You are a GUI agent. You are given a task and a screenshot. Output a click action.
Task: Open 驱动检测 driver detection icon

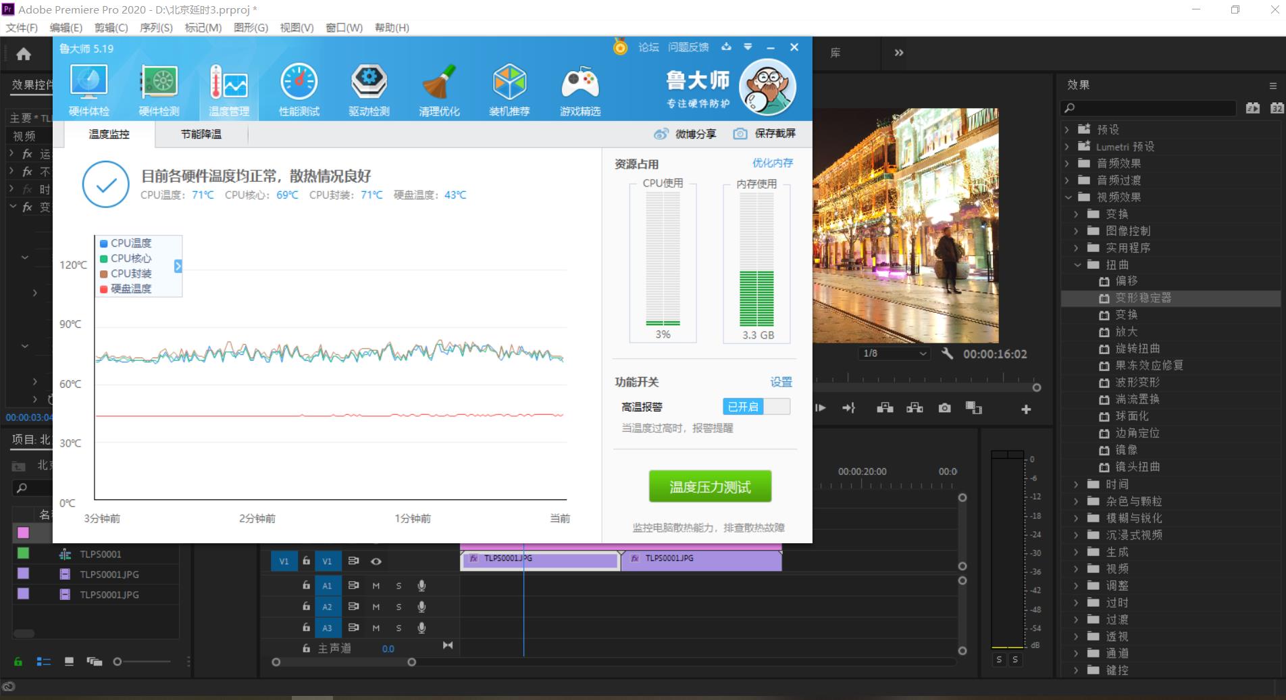click(x=369, y=90)
